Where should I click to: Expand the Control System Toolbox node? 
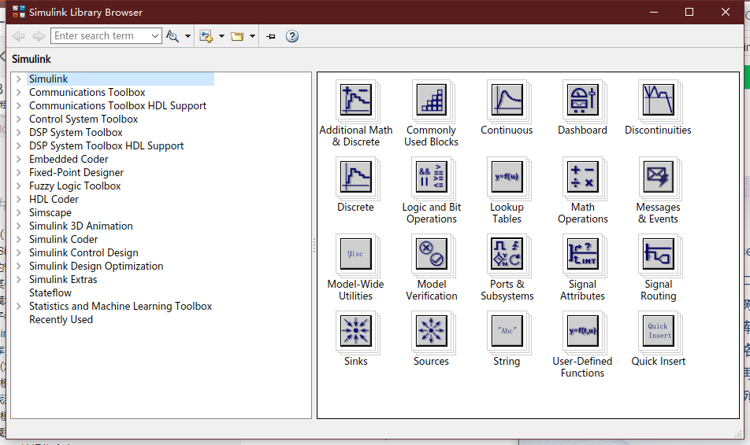pos(19,119)
